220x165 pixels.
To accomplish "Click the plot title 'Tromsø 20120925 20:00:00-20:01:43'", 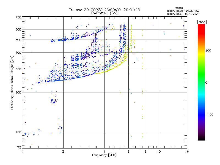I will pos(104,10).
